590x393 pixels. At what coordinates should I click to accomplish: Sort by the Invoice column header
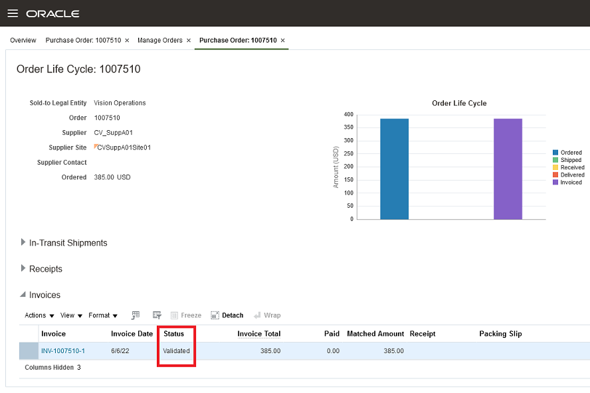point(53,333)
